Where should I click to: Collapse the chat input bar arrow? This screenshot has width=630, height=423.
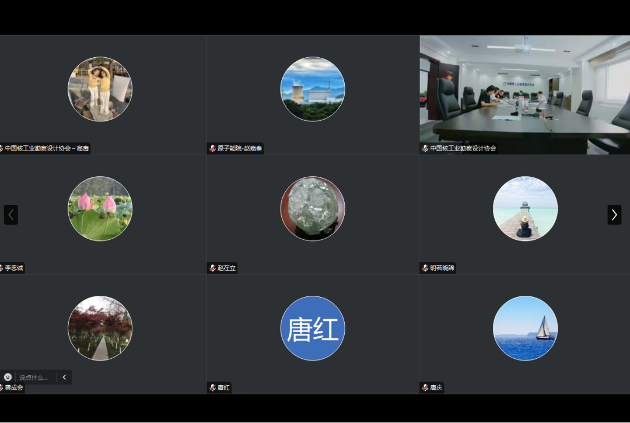[64, 377]
